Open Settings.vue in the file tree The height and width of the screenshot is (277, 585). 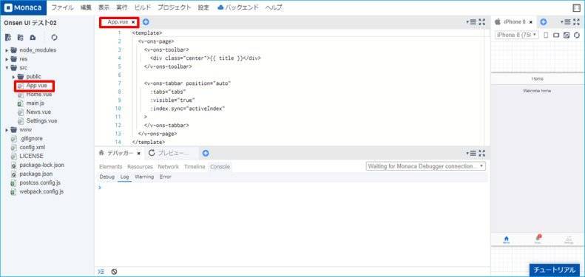point(41,121)
